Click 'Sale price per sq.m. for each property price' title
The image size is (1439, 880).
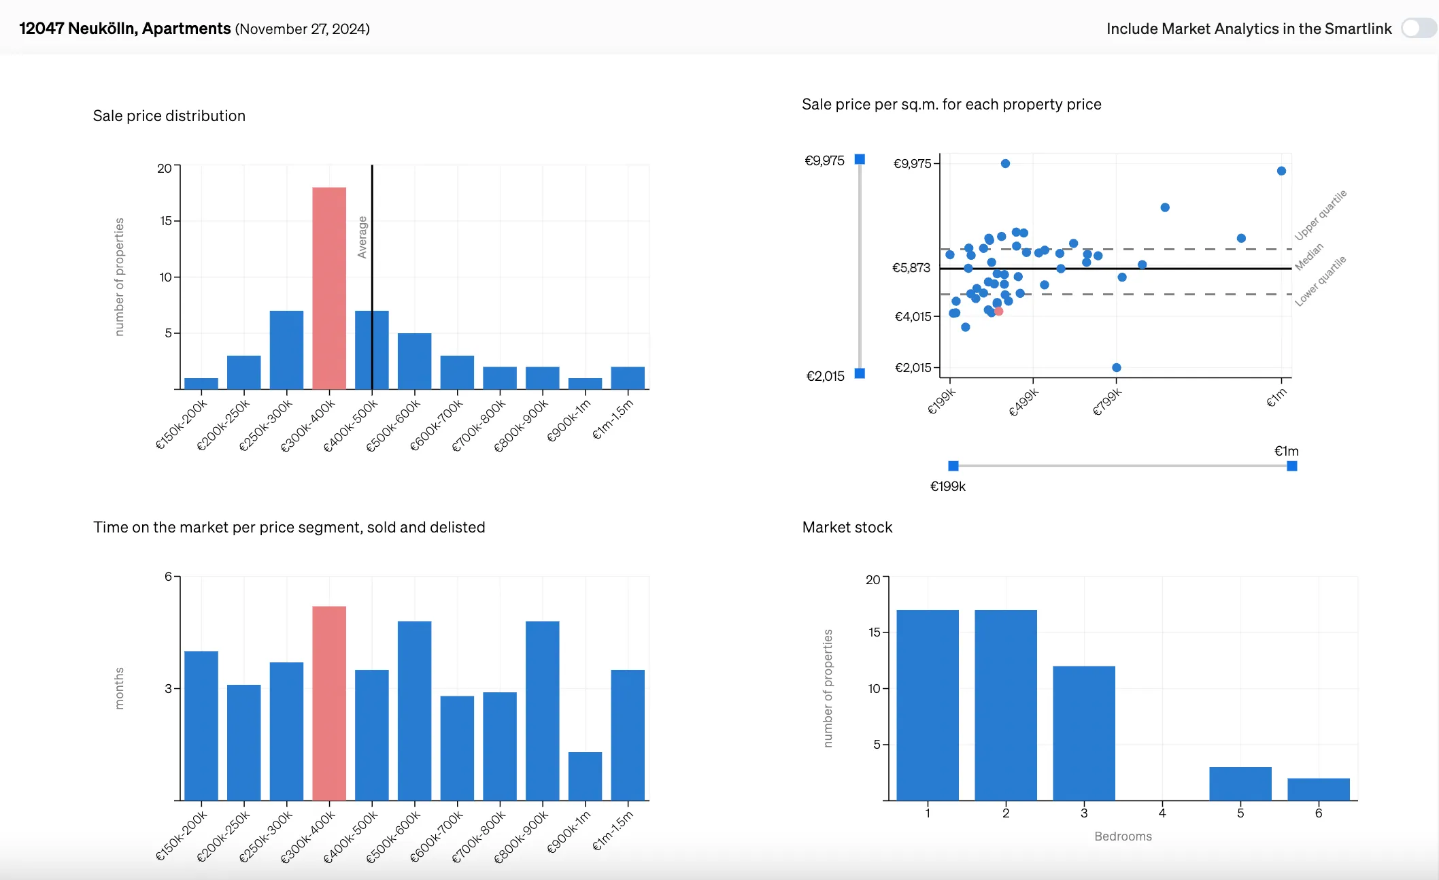[x=951, y=104]
